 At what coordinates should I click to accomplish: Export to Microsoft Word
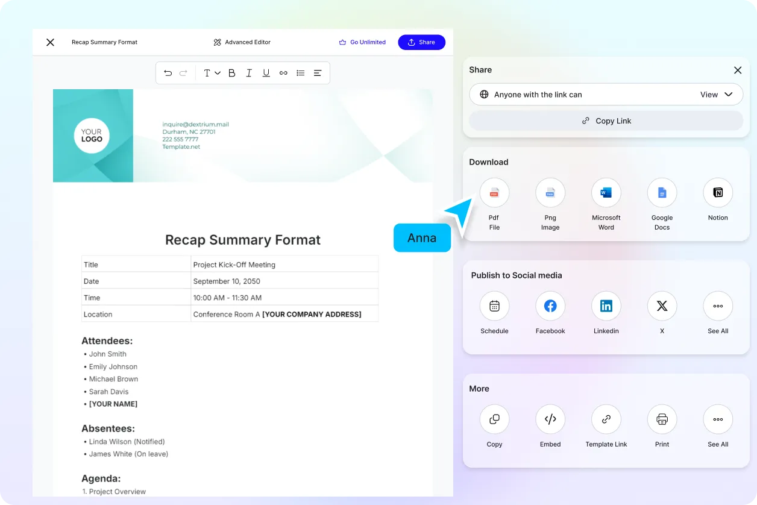pos(606,193)
